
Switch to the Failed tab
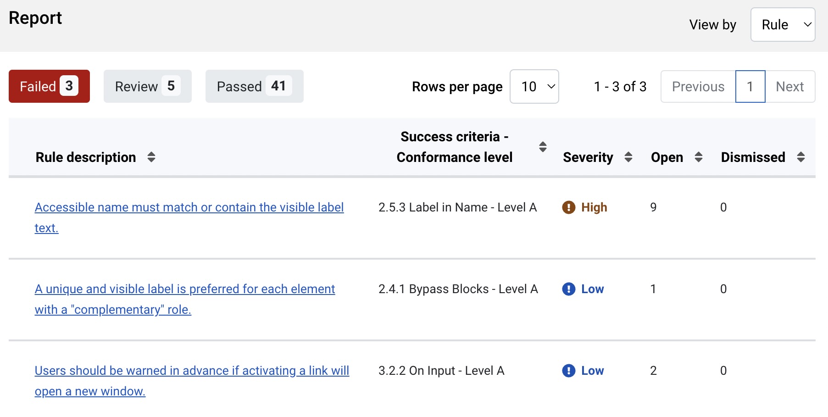pyautogui.click(x=49, y=86)
